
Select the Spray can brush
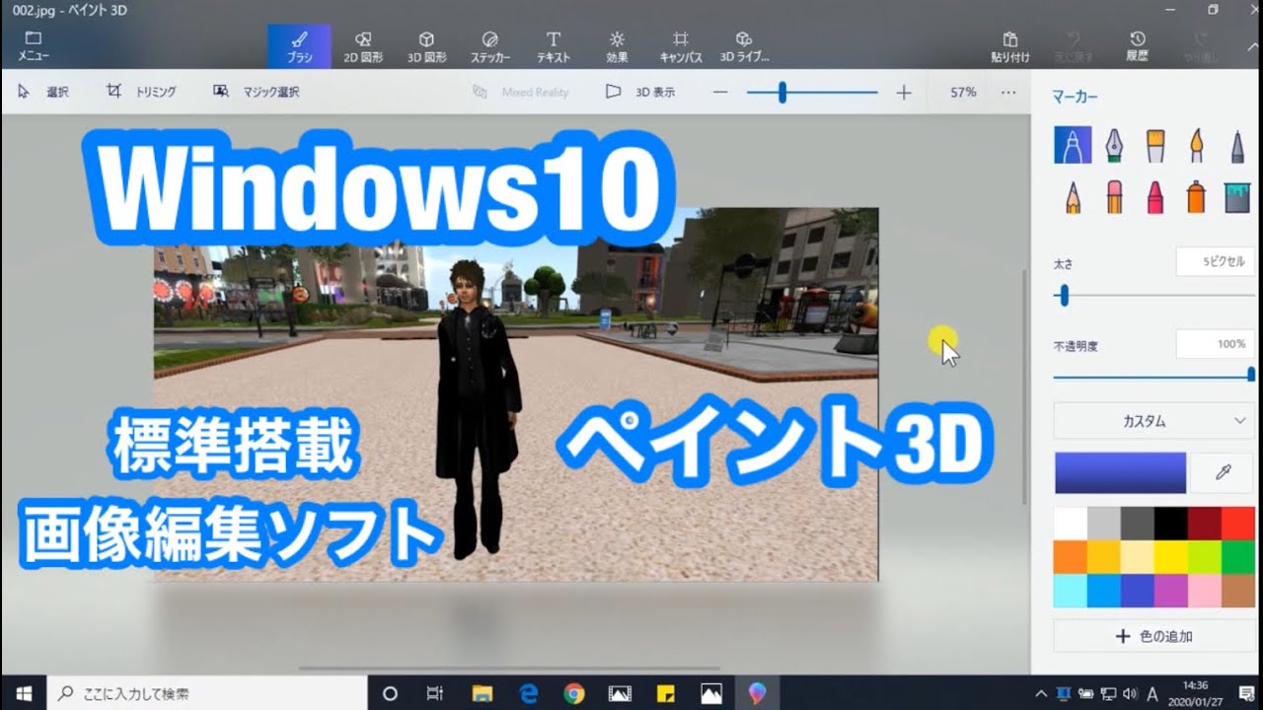coord(1196,197)
